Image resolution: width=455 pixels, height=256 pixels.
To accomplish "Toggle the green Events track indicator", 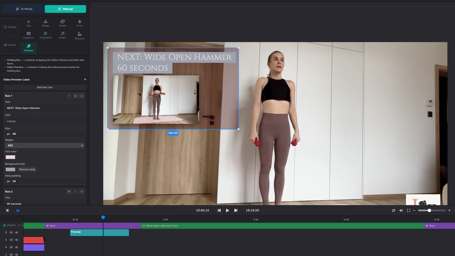I will point(5,225).
